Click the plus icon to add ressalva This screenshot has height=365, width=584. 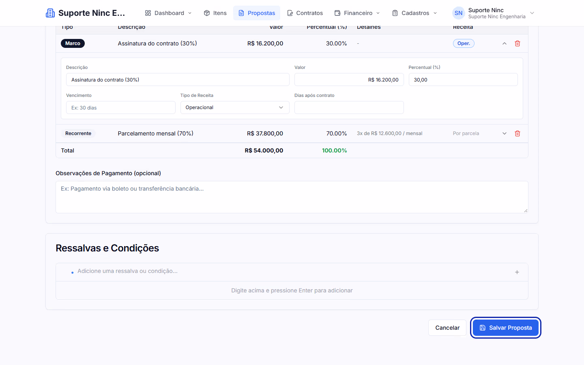517,272
